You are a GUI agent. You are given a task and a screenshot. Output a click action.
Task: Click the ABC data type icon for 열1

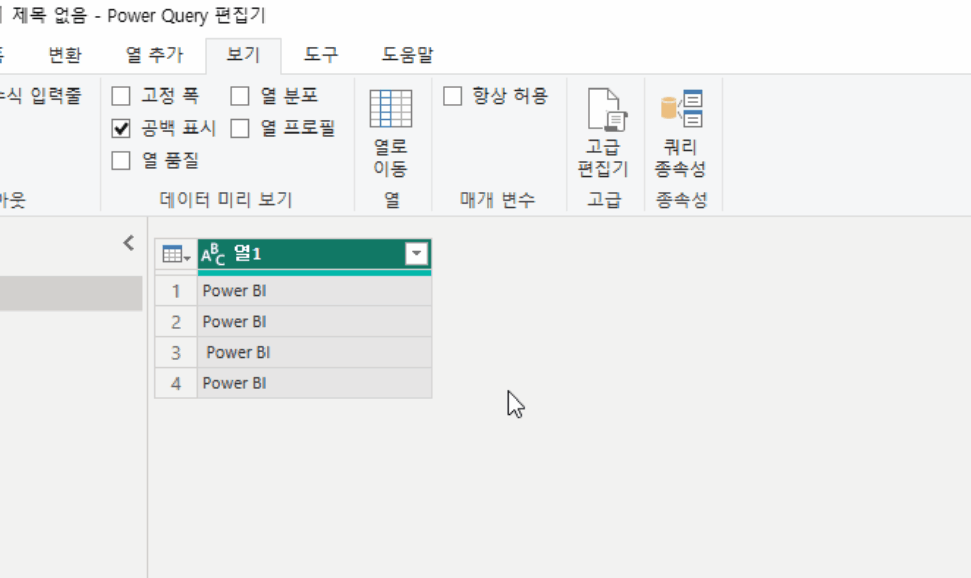(x=213, y=254)
